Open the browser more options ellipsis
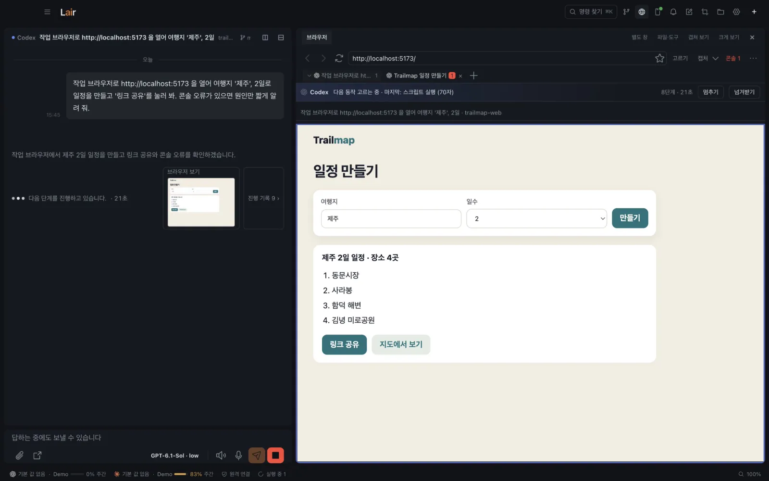Image resolution: width=769 pixels, height=481 pixels. pos(753,58)
